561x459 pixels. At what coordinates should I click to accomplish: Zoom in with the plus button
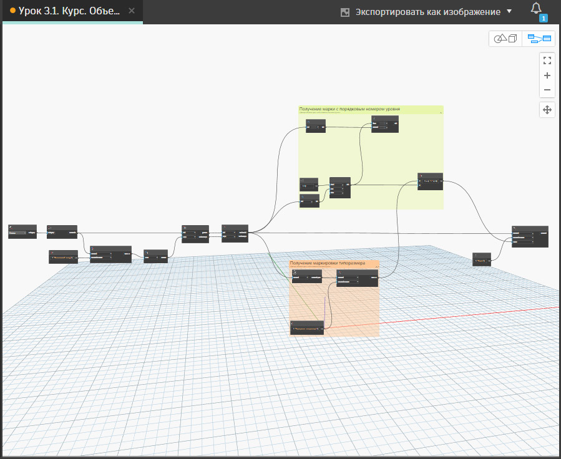coord(547,75)
